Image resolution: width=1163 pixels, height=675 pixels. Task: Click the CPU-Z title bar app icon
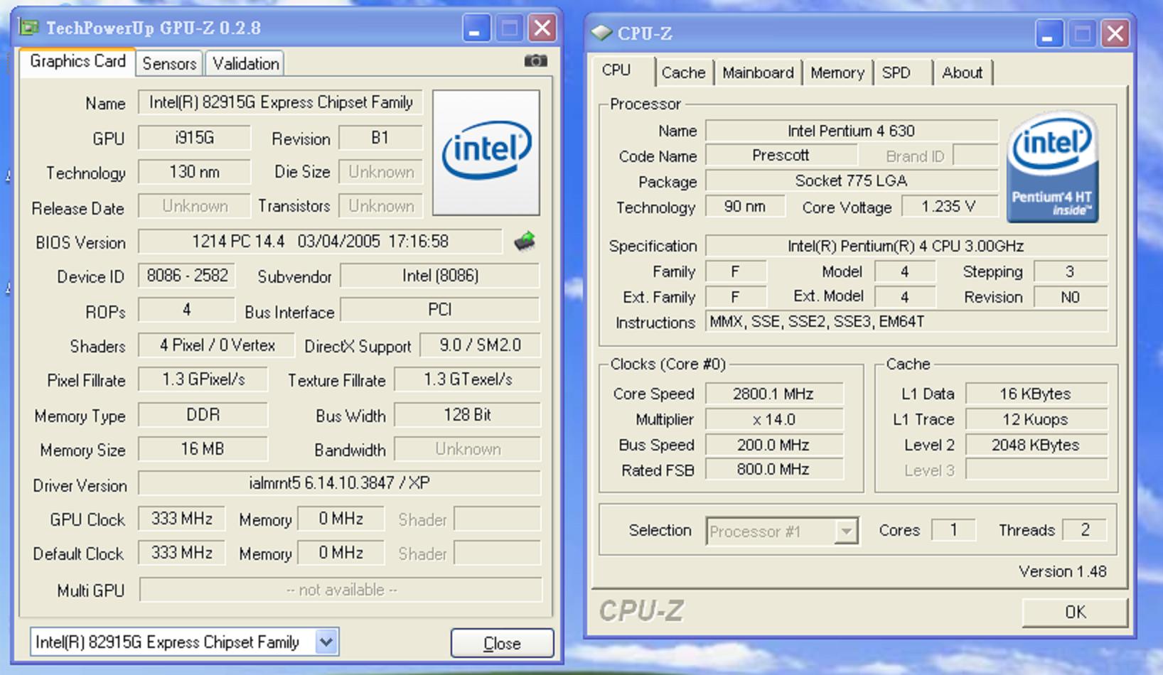pos(601,33)
